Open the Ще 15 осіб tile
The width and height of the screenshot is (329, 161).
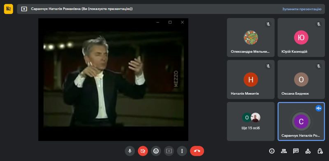click(251, 122)
